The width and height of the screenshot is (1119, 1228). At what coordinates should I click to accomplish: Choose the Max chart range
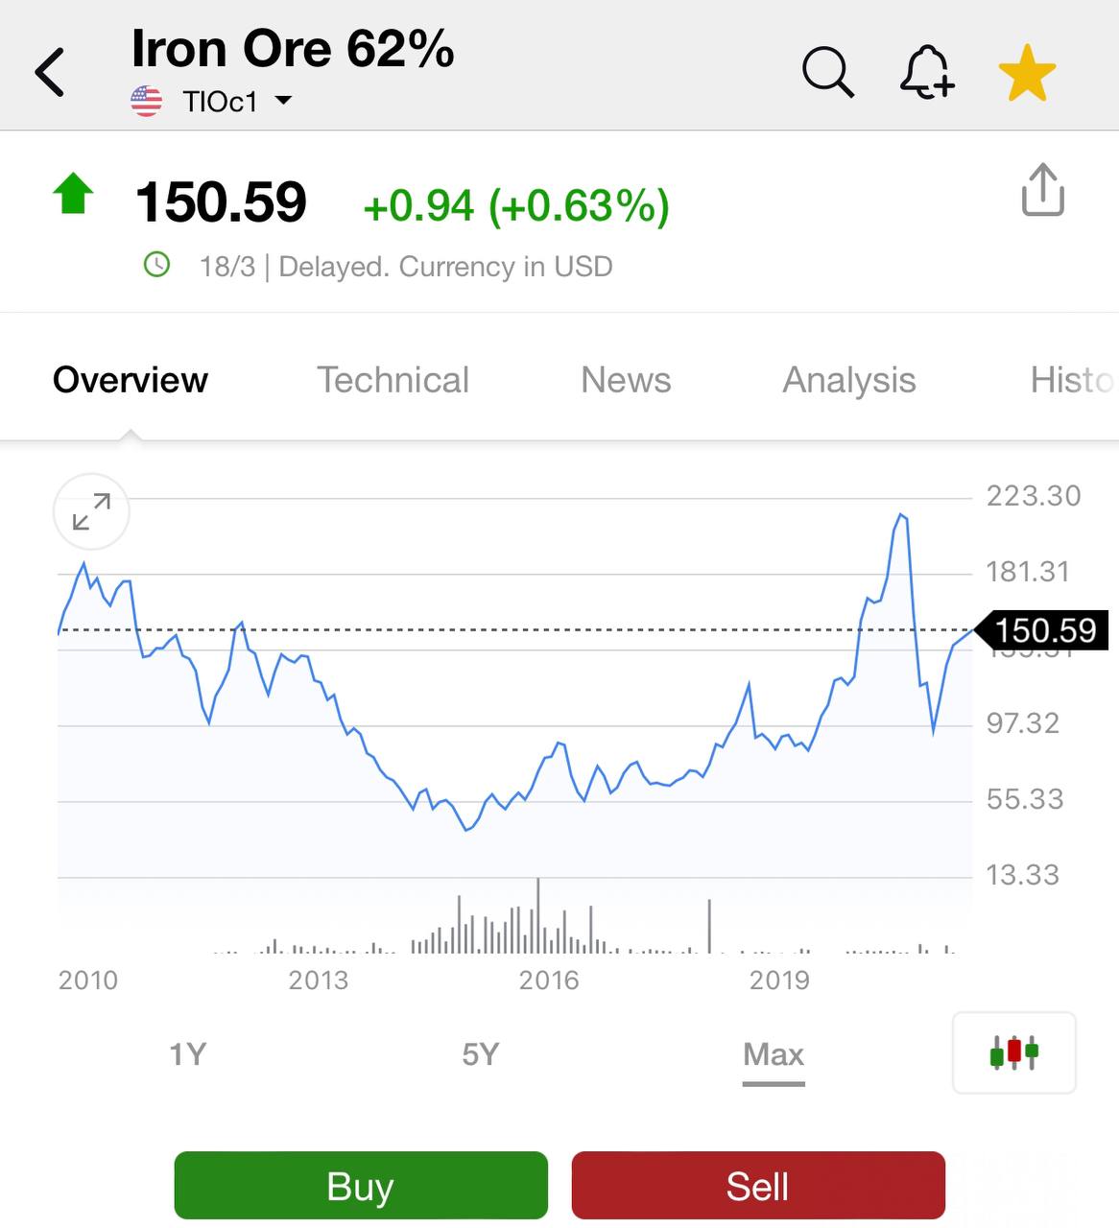click(x=774, y=1054)
